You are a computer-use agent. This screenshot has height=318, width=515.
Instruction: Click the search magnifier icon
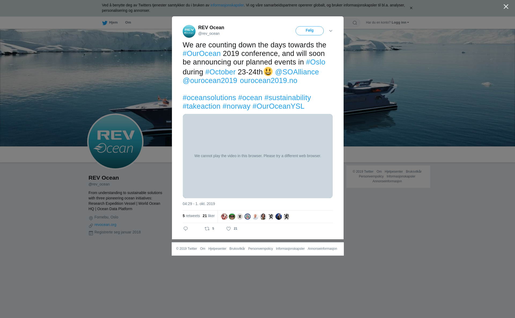355,23
